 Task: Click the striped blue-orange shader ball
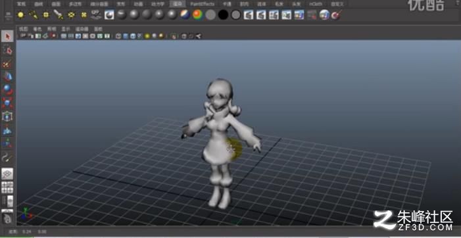[x=185, y=14]
